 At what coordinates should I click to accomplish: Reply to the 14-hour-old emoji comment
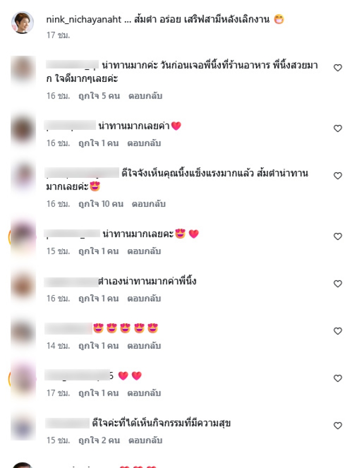point(144,346)
